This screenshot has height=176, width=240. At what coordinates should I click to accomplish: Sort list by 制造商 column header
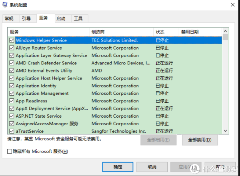[121, 32]
